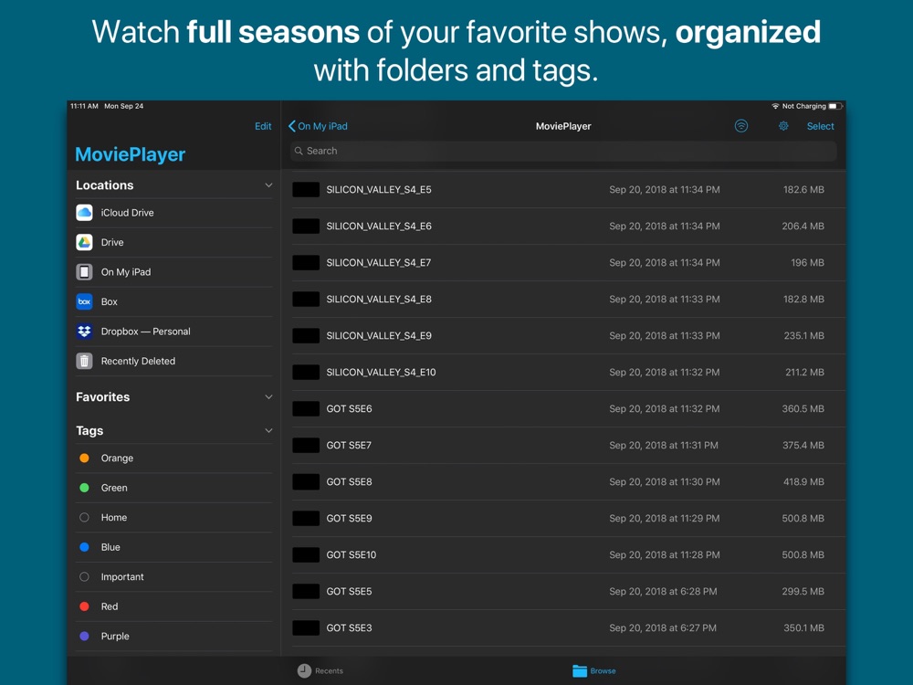913x685 pixels.
Task: Open SILICON_VALLEY_S4_E5 thumbnail
Action: (x=306, y=190)
